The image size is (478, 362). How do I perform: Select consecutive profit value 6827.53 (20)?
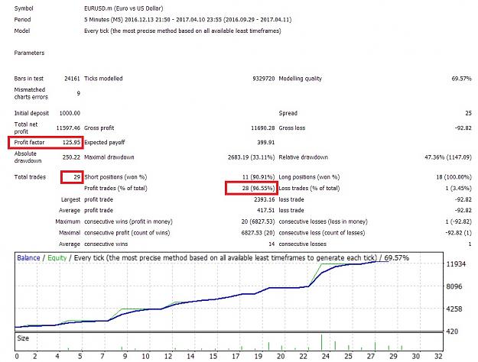pos(258,233)
